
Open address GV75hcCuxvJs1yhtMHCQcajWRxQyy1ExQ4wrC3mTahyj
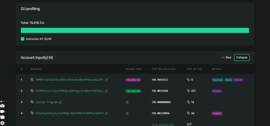(70, 91)
